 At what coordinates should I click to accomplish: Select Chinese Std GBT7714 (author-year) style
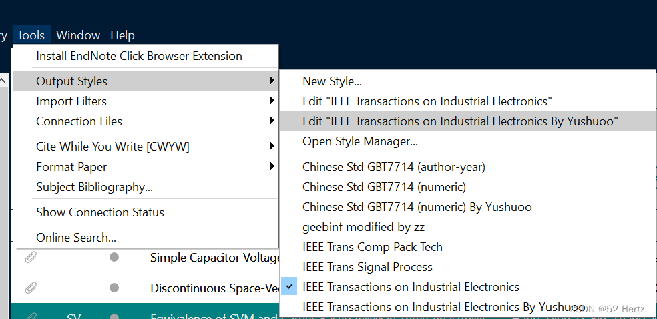coord(467,167)
